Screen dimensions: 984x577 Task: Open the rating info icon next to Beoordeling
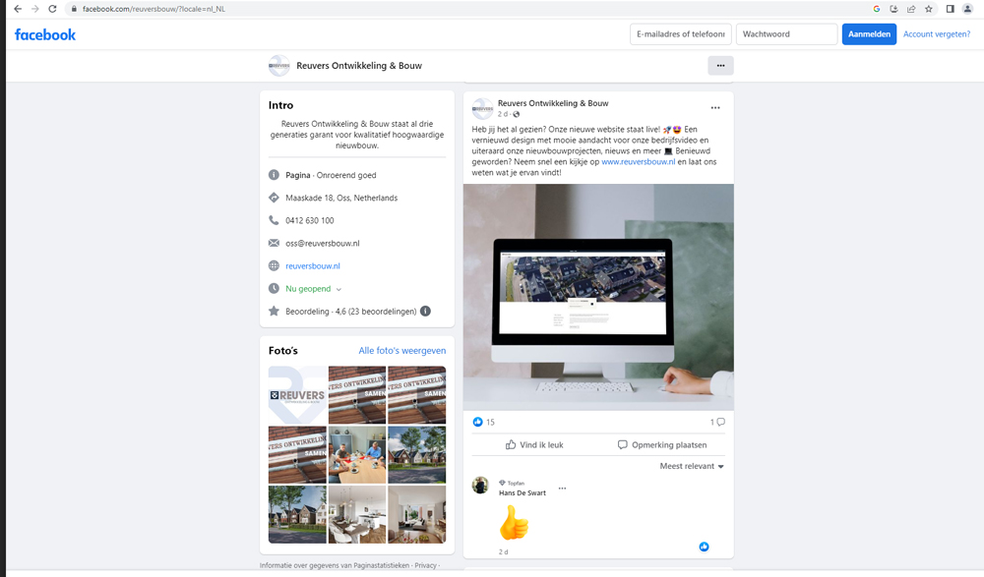[x=425, y=312]
